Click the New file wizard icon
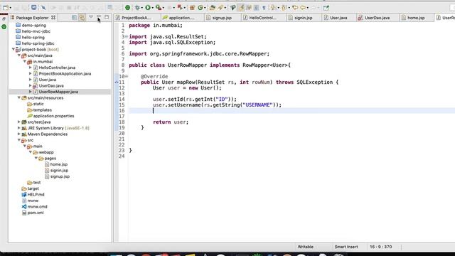This screenshot has height=256, width=455. (6, 8)
